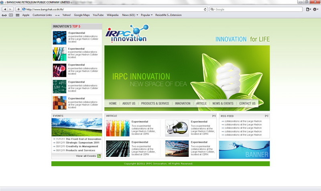The image size is (321, 191).
Task: Go to the INNOVATION navigation item
Action: (183, 104)
